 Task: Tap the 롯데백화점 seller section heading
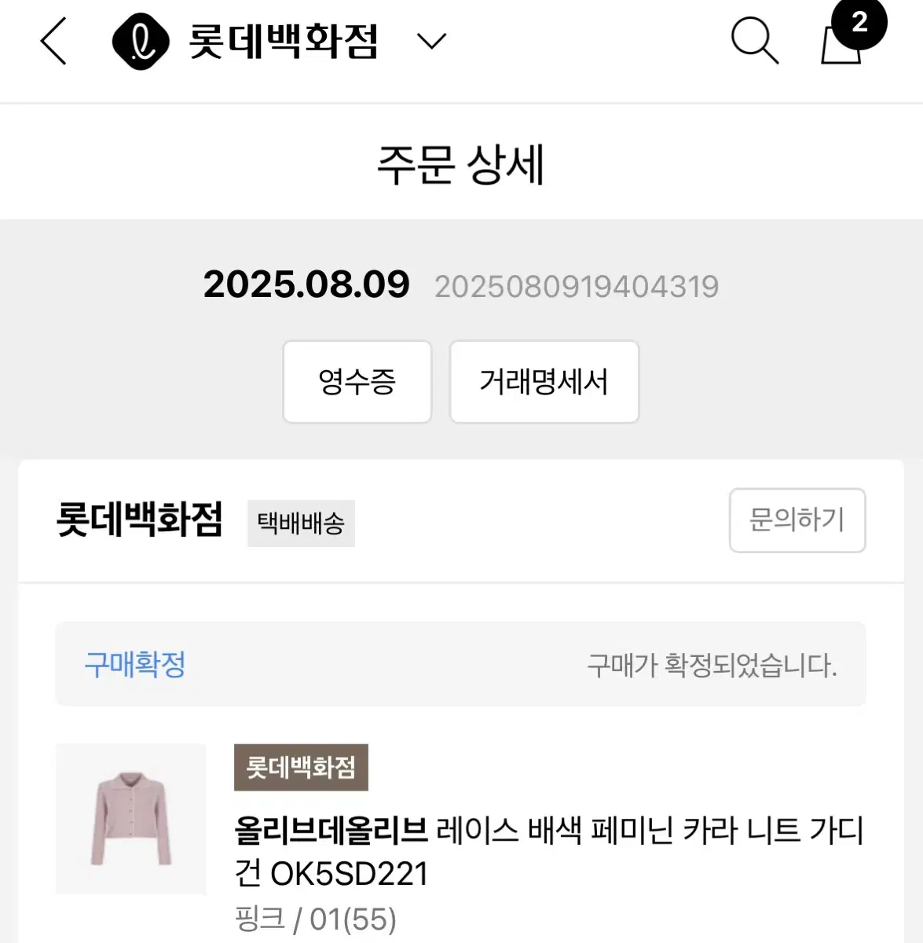(140, 519)
